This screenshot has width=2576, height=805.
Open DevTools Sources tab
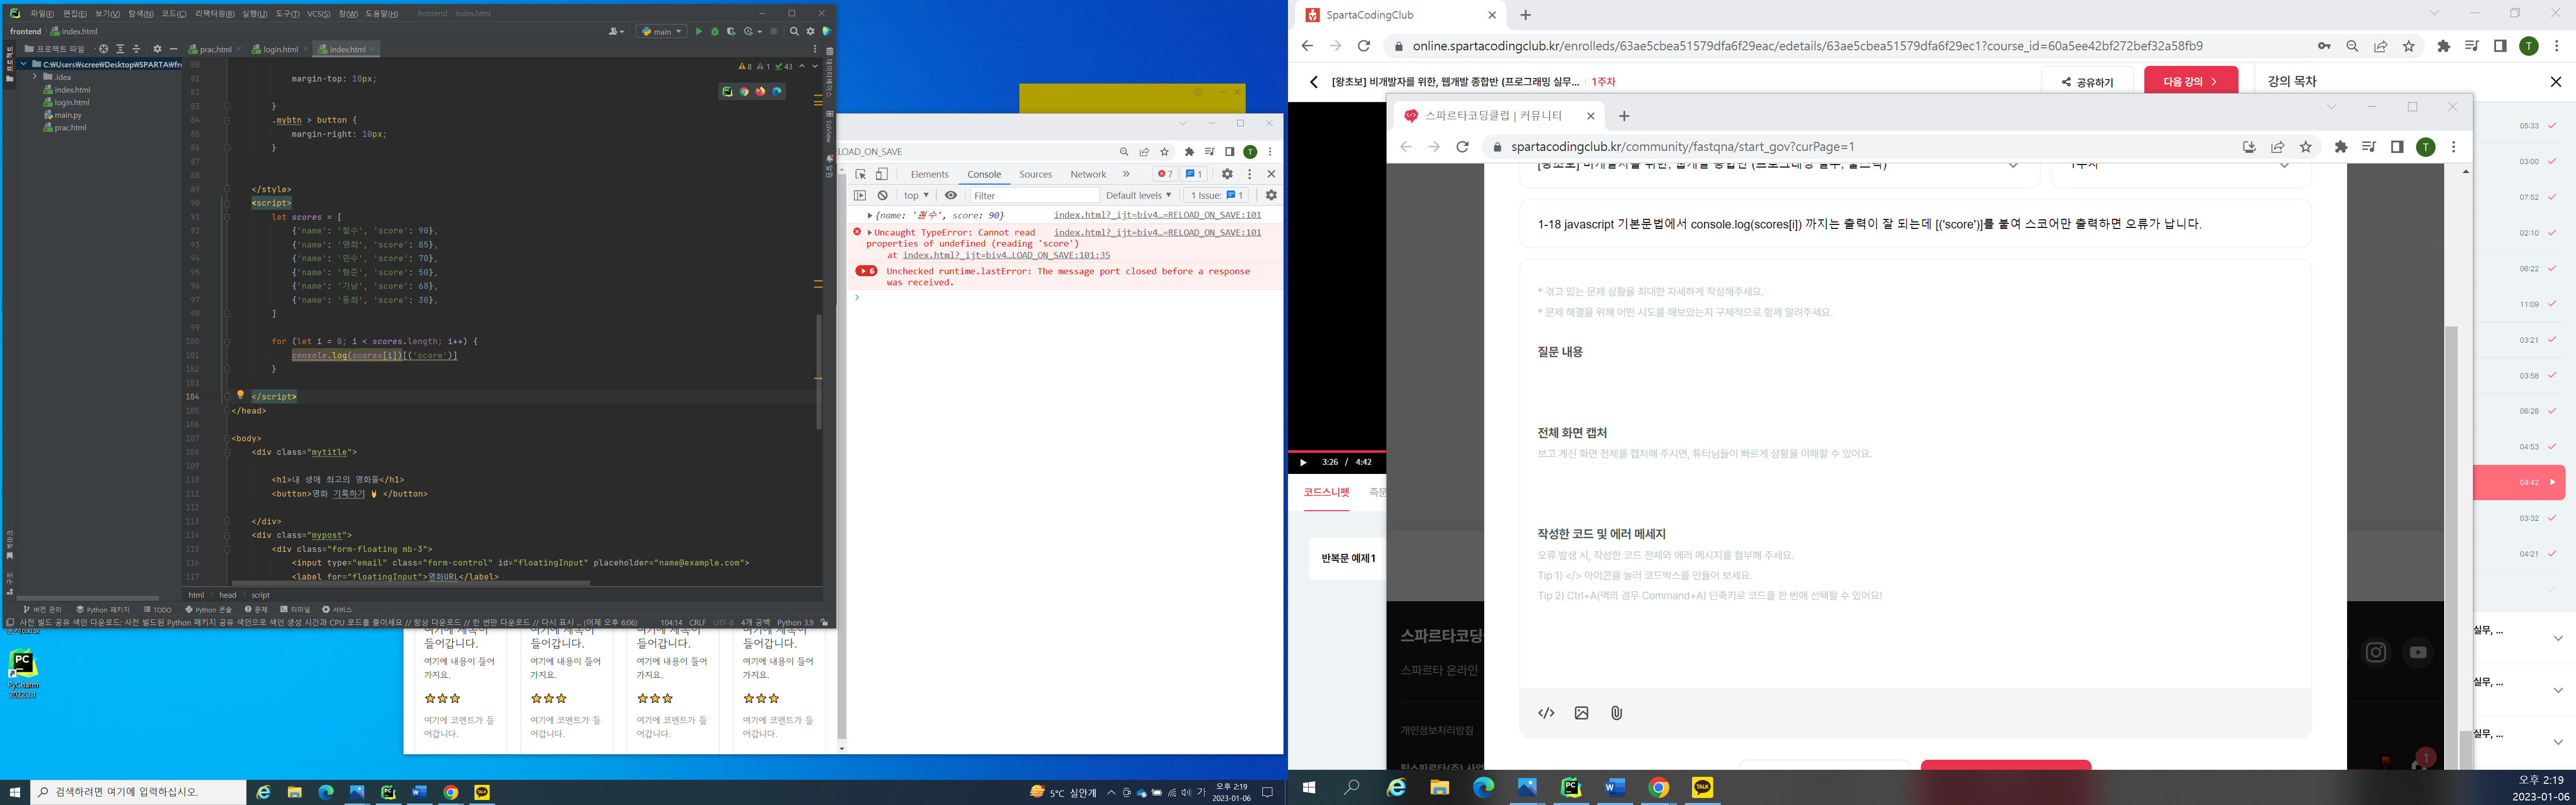tap(1035, 174)
